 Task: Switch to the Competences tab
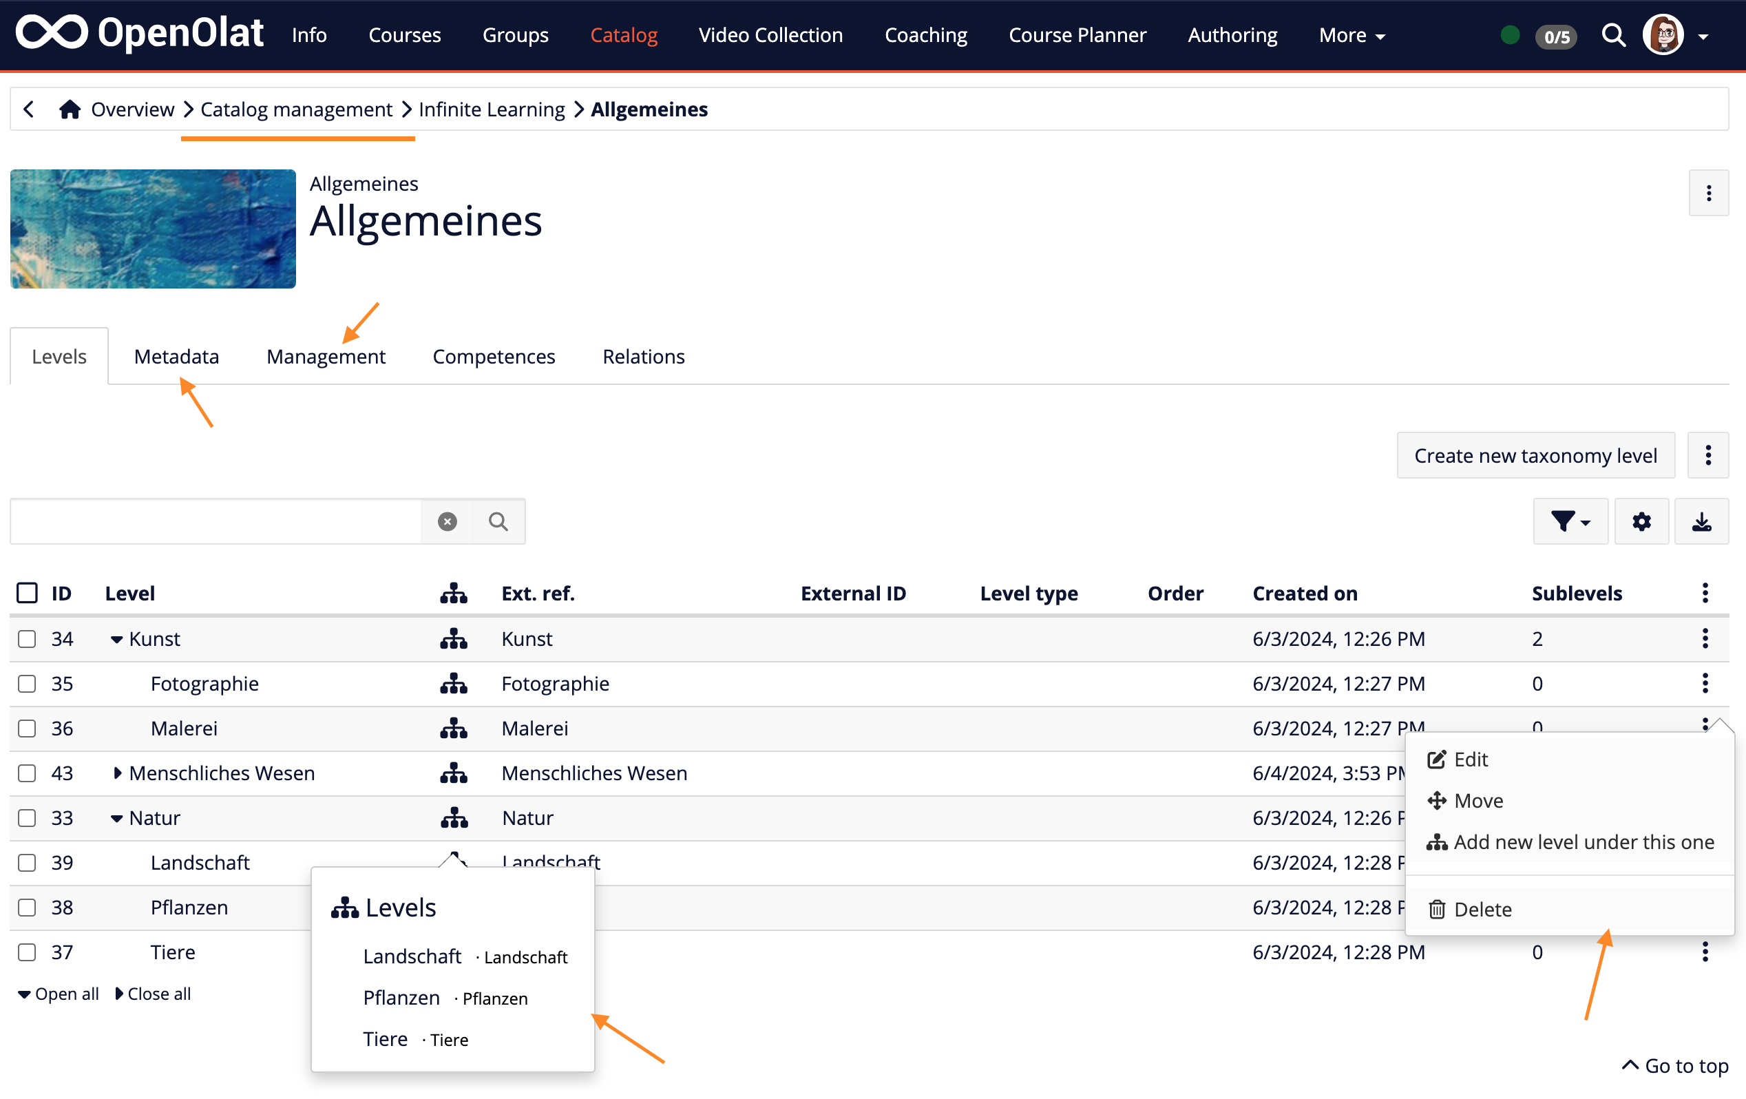click(x=494, y=356)
